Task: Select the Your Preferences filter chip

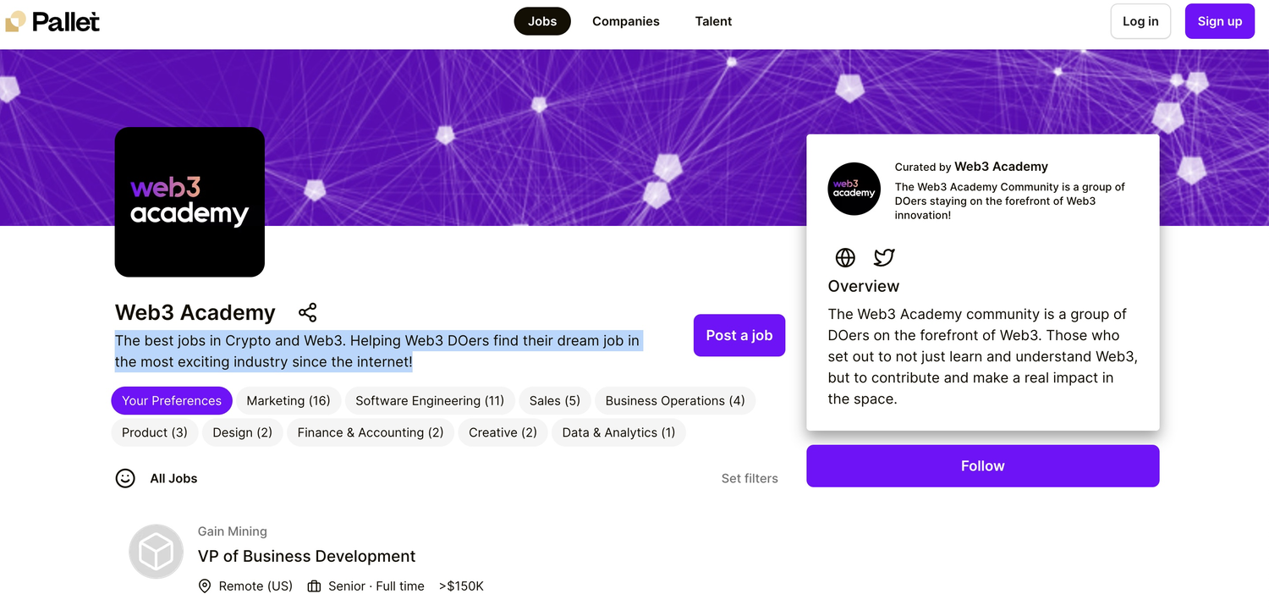Action: click(x=172, y=400)
